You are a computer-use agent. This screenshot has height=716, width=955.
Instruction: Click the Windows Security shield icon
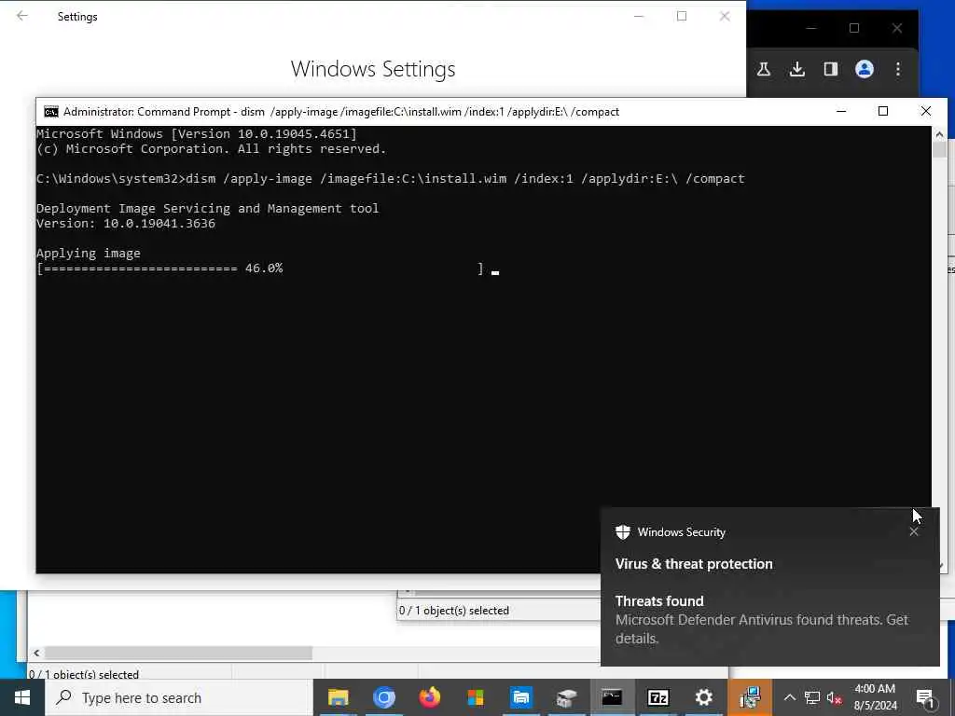[x=622, y=532]
